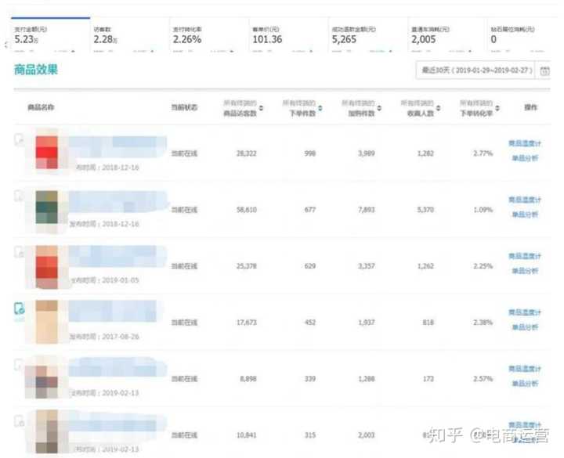Click the second product's green thumbnail image
The width and height of the screenshot is (564, 458).
point(48,209)
